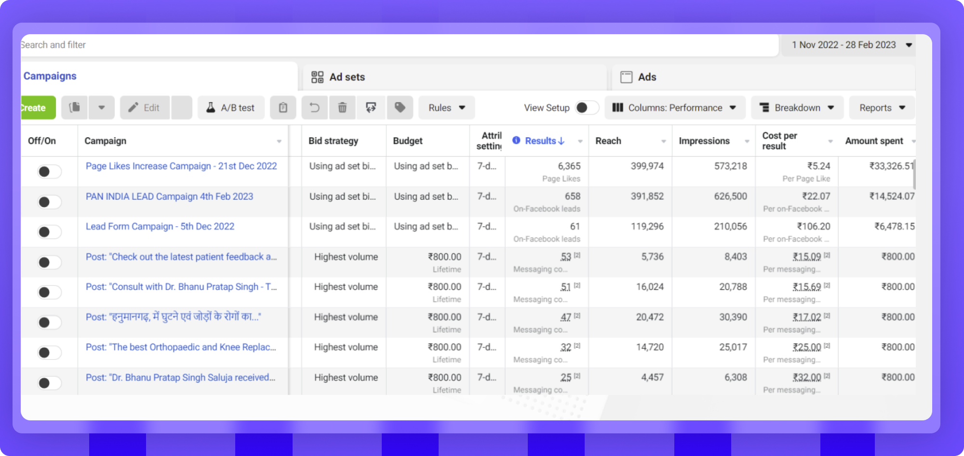This screenshot has width=964, height=456.
Task: Click the A/B test flask button
Action: click(231, 107)
